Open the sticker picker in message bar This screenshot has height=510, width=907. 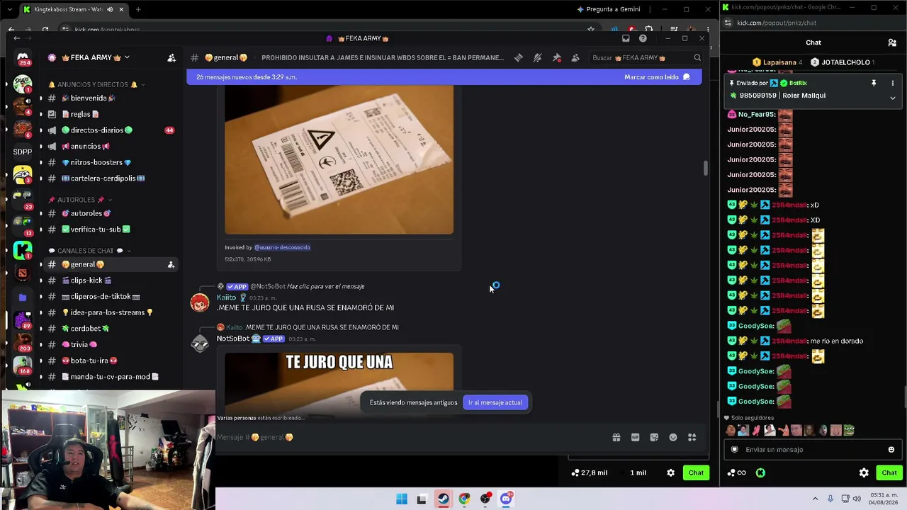[654, 437]
